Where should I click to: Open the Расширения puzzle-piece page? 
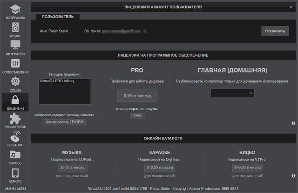(x=15, y=120)
